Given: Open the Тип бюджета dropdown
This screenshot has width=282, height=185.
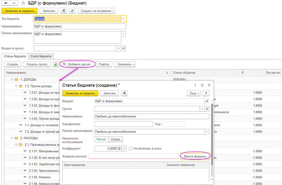Looking at the screenshot, I should (x=123, y=19).
